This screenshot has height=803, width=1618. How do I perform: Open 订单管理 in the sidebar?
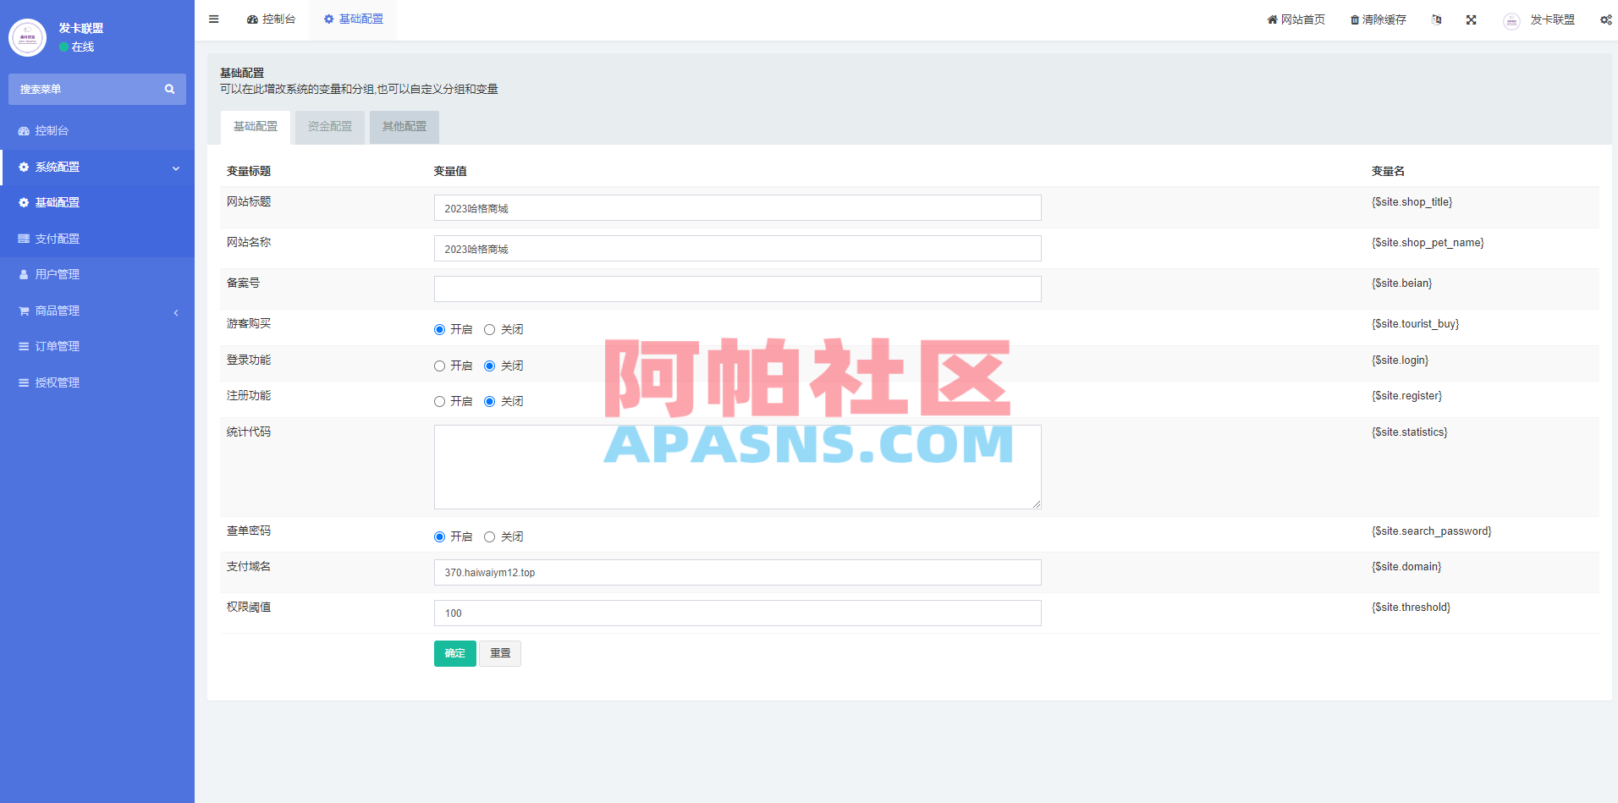pyautogui.click(x=56, y=345)
